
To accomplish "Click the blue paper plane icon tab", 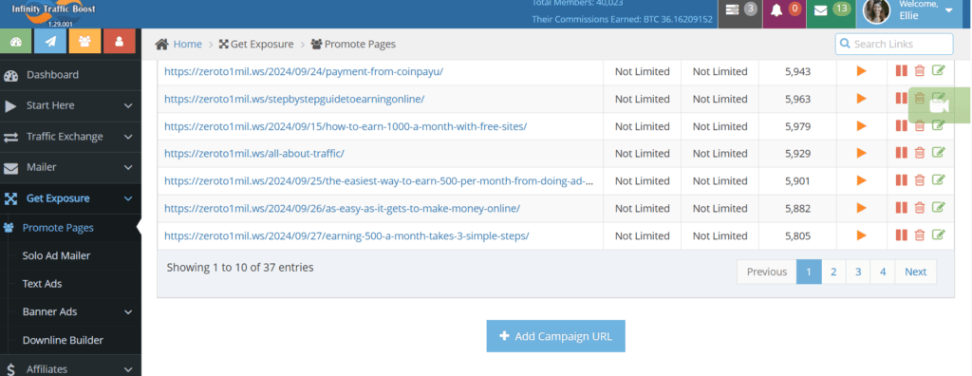I will (x=50, y=42).
